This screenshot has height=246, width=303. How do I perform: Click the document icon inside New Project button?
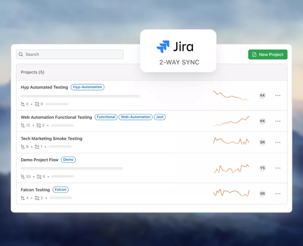254,55
